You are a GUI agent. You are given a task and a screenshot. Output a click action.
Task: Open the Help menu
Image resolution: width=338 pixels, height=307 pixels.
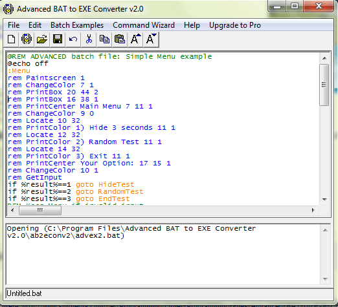[192, 25]
